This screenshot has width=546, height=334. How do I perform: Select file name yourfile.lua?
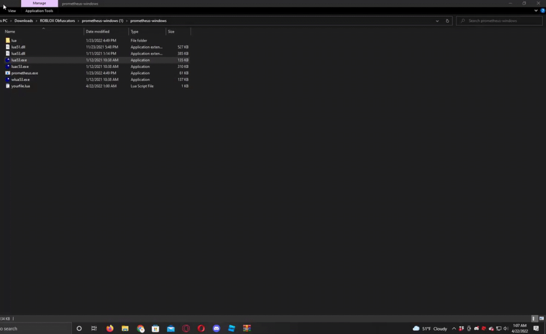pos(21,86)
